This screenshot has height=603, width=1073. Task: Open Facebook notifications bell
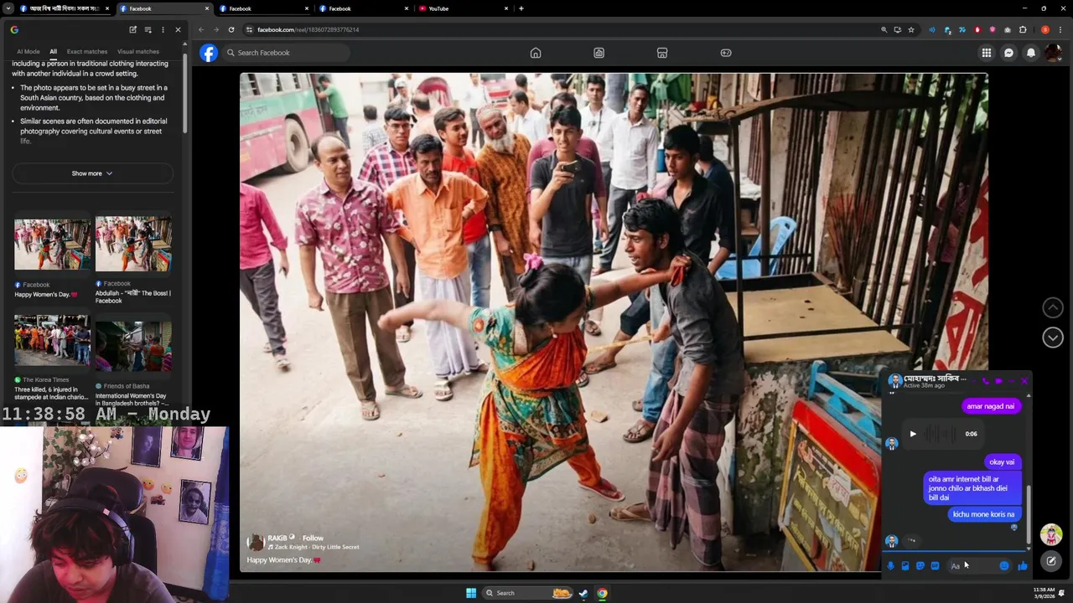click(x=1031, y=53)
